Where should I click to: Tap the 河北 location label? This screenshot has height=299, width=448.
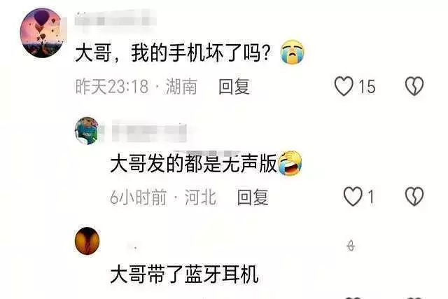[200, 197]
